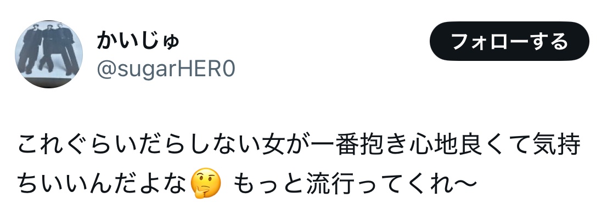This screenshot has height=220, width=607.
Task: Click the wave dash ending the tweet
Action: (x=463, y=183)
